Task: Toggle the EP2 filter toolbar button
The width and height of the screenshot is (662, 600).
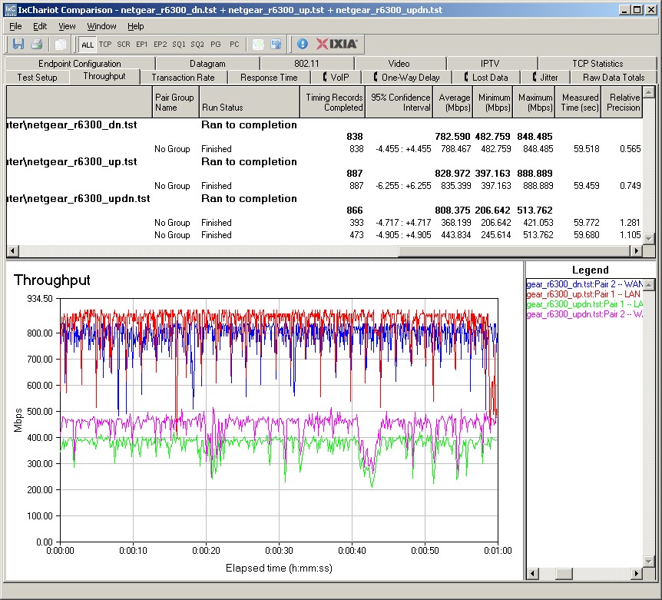Action: point(161,44)
